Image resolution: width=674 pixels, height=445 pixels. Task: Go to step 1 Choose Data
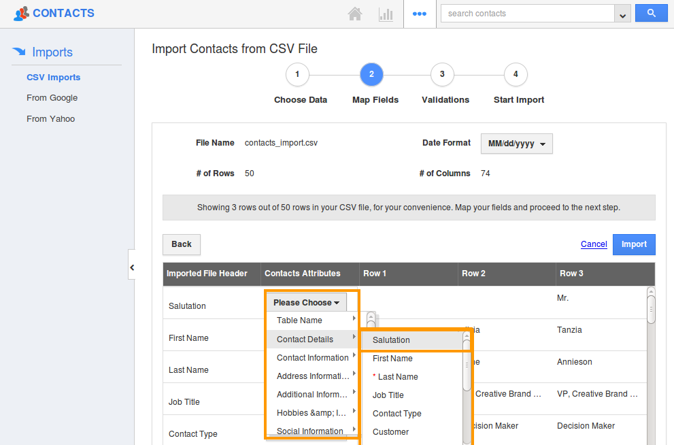tap(297, 74)
